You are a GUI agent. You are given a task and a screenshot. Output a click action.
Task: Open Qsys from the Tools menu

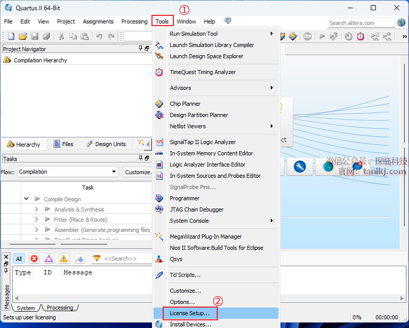tap(176, 259)
